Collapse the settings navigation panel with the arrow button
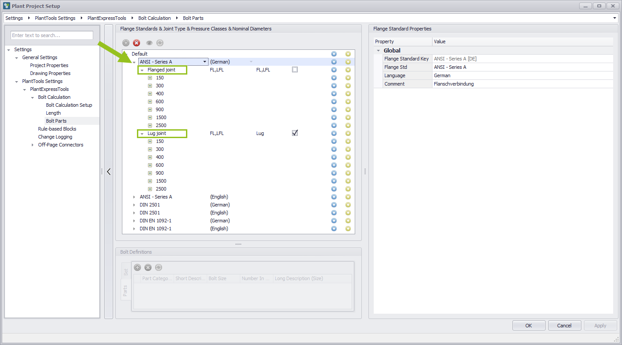 [x=109, y=172]
